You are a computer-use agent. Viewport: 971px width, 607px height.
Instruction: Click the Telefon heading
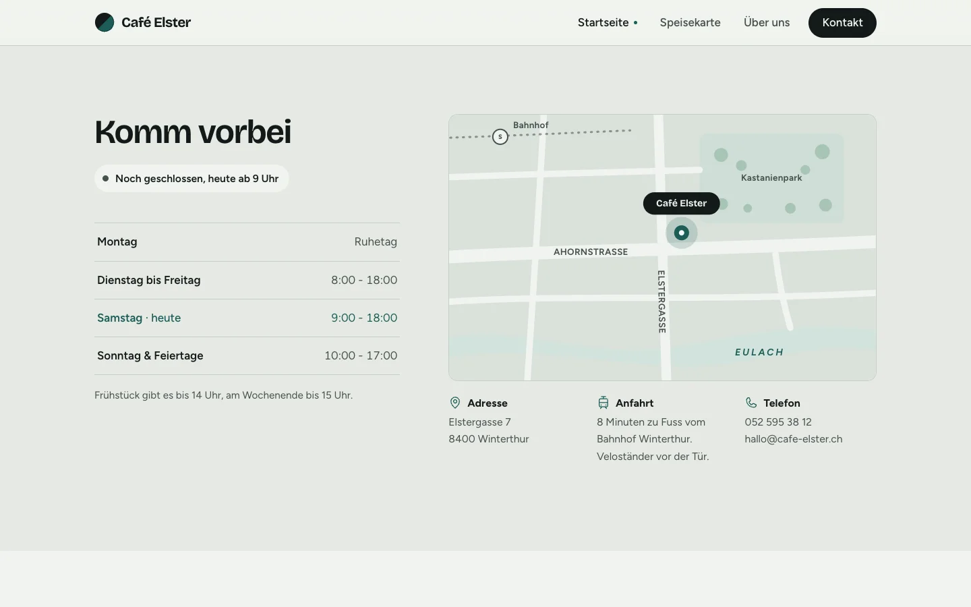(x=782, y=403)
